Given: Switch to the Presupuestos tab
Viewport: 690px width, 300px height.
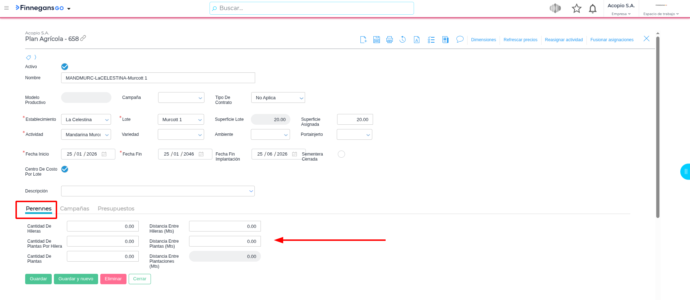Looking at the screenshot, I should coord(116,209).
